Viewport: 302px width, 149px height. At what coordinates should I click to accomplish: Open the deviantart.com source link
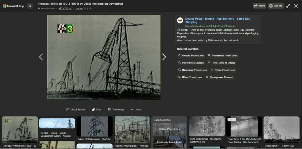pos(48,9)
